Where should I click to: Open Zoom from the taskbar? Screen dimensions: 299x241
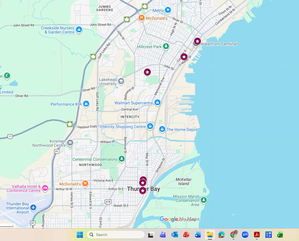(x=245, y=235)
